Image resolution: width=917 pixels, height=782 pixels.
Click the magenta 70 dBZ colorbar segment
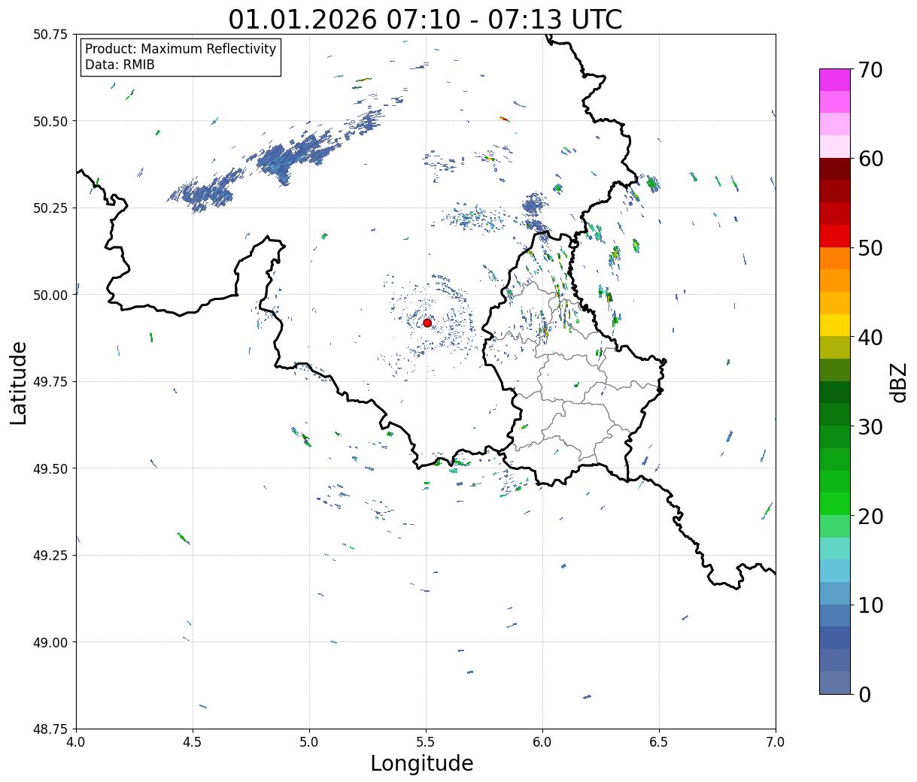[835, 80]
